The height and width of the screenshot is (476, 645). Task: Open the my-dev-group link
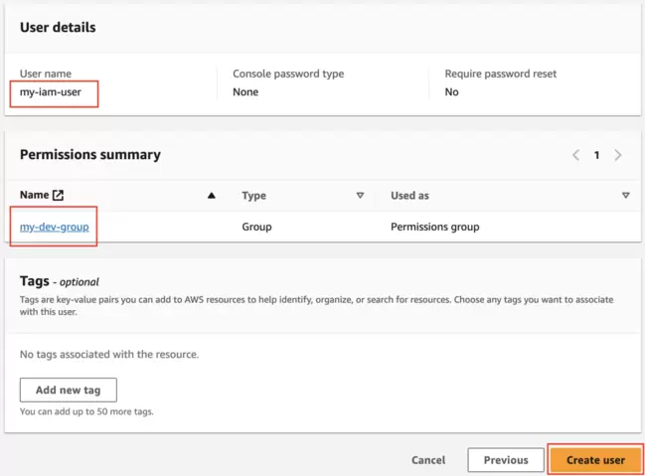tap(55, 227)
